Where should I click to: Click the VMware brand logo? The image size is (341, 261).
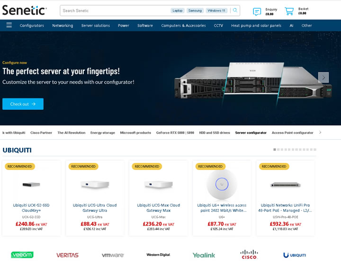coord(113,255)
